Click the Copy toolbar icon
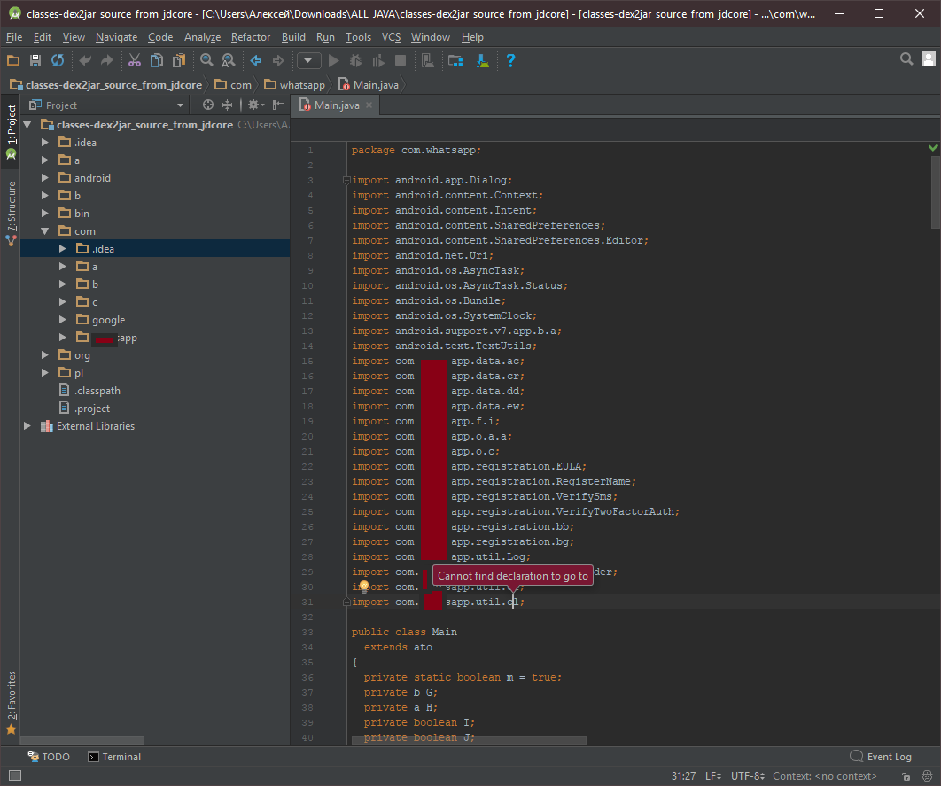941x786 pixels. tap(157, 60)
